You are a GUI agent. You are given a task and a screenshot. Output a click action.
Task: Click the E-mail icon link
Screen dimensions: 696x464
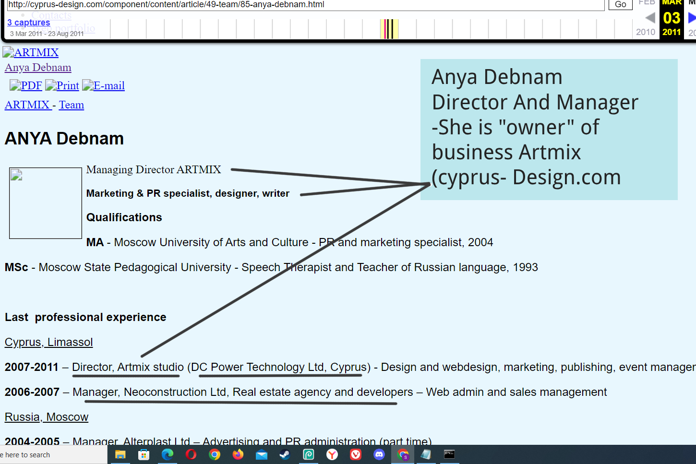(x=103, y=86)
